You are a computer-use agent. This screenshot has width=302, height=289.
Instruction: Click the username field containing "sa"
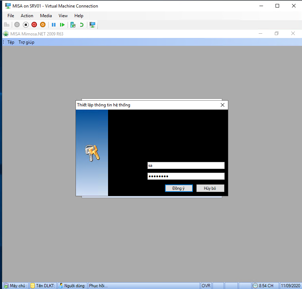(x=186, y=165)
